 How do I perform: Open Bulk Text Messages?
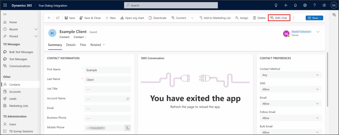(x=21, y=52)
